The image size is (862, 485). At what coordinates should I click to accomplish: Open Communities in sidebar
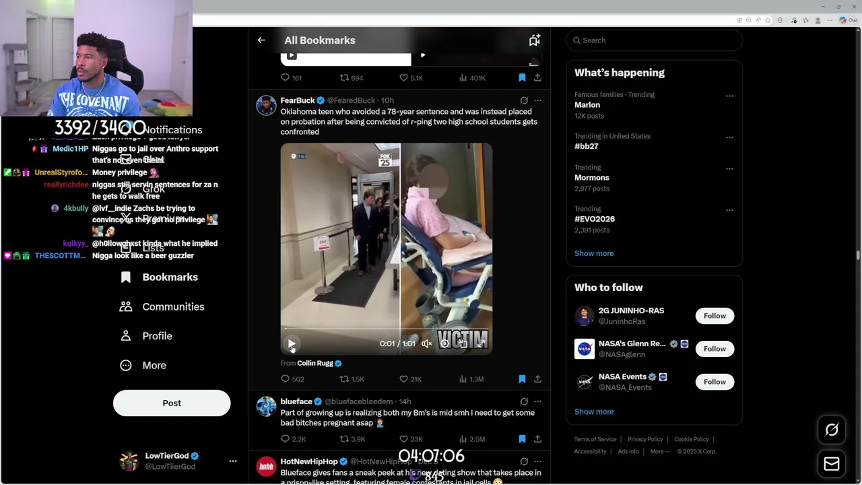coord(162,306)
